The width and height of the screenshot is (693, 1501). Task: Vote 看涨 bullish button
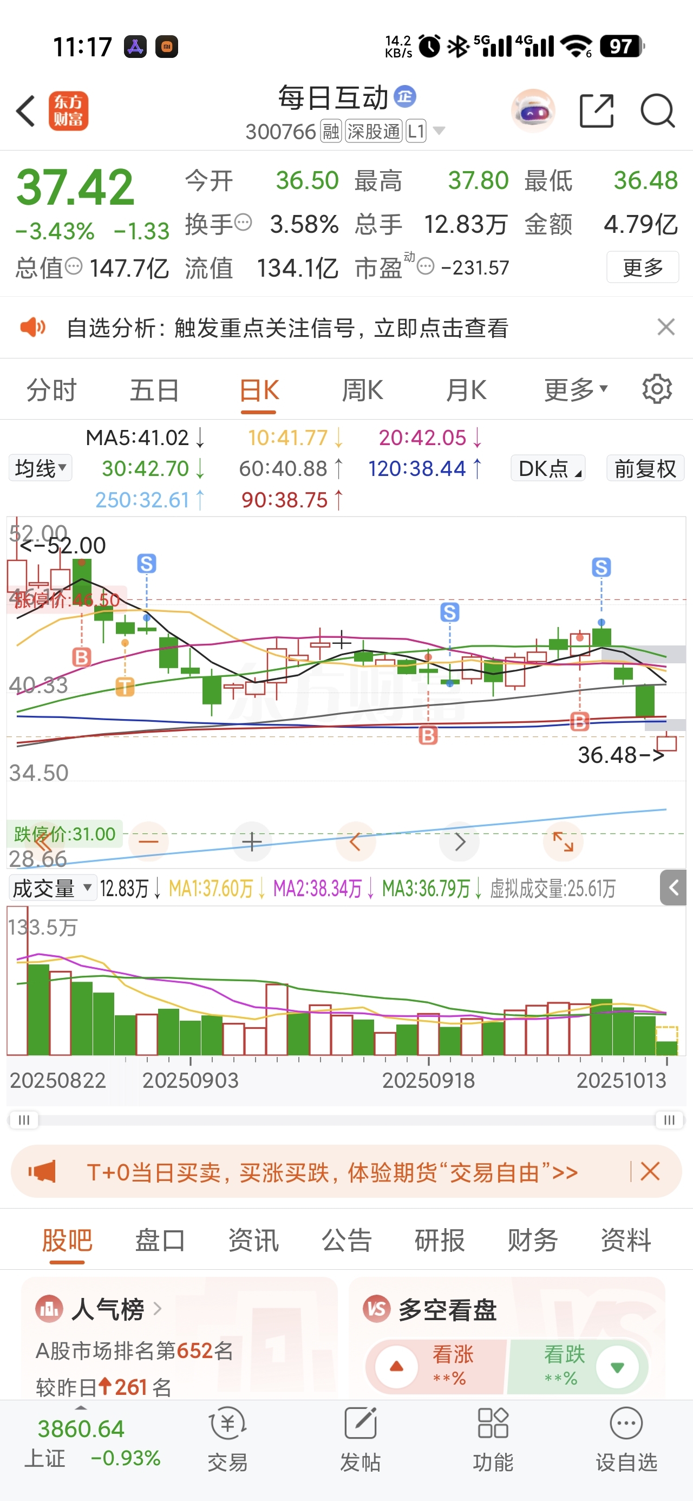[435, 1366]
